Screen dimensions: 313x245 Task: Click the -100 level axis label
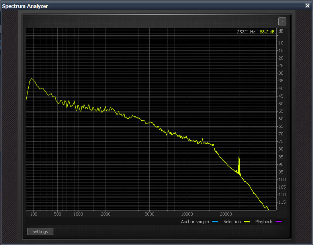280,179
